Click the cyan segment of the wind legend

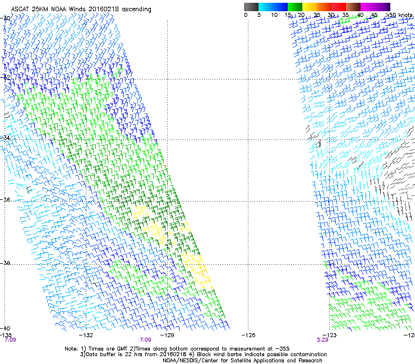point(266,7)
